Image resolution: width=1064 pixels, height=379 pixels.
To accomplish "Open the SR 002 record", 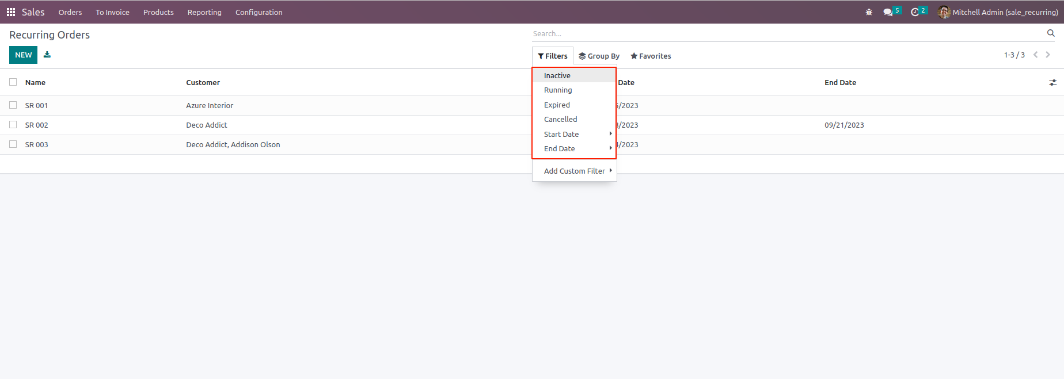I will pos(36,125).
